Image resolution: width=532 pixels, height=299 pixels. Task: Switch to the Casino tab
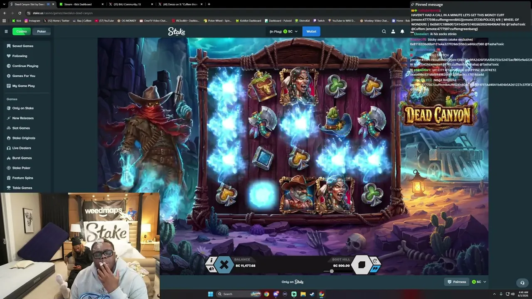pyautogui.click(x=22, y=32)
